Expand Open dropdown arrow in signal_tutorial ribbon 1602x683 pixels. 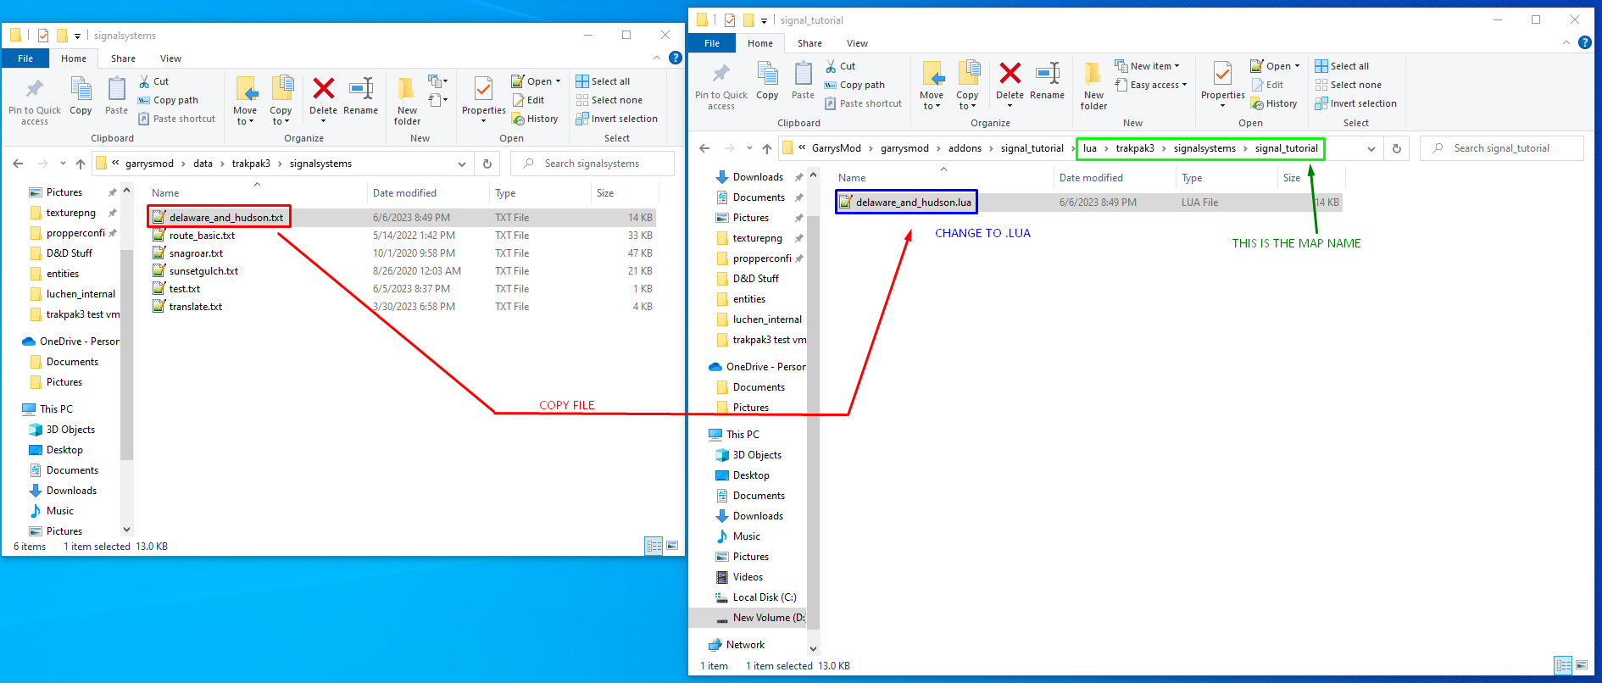pos(1297,66)
